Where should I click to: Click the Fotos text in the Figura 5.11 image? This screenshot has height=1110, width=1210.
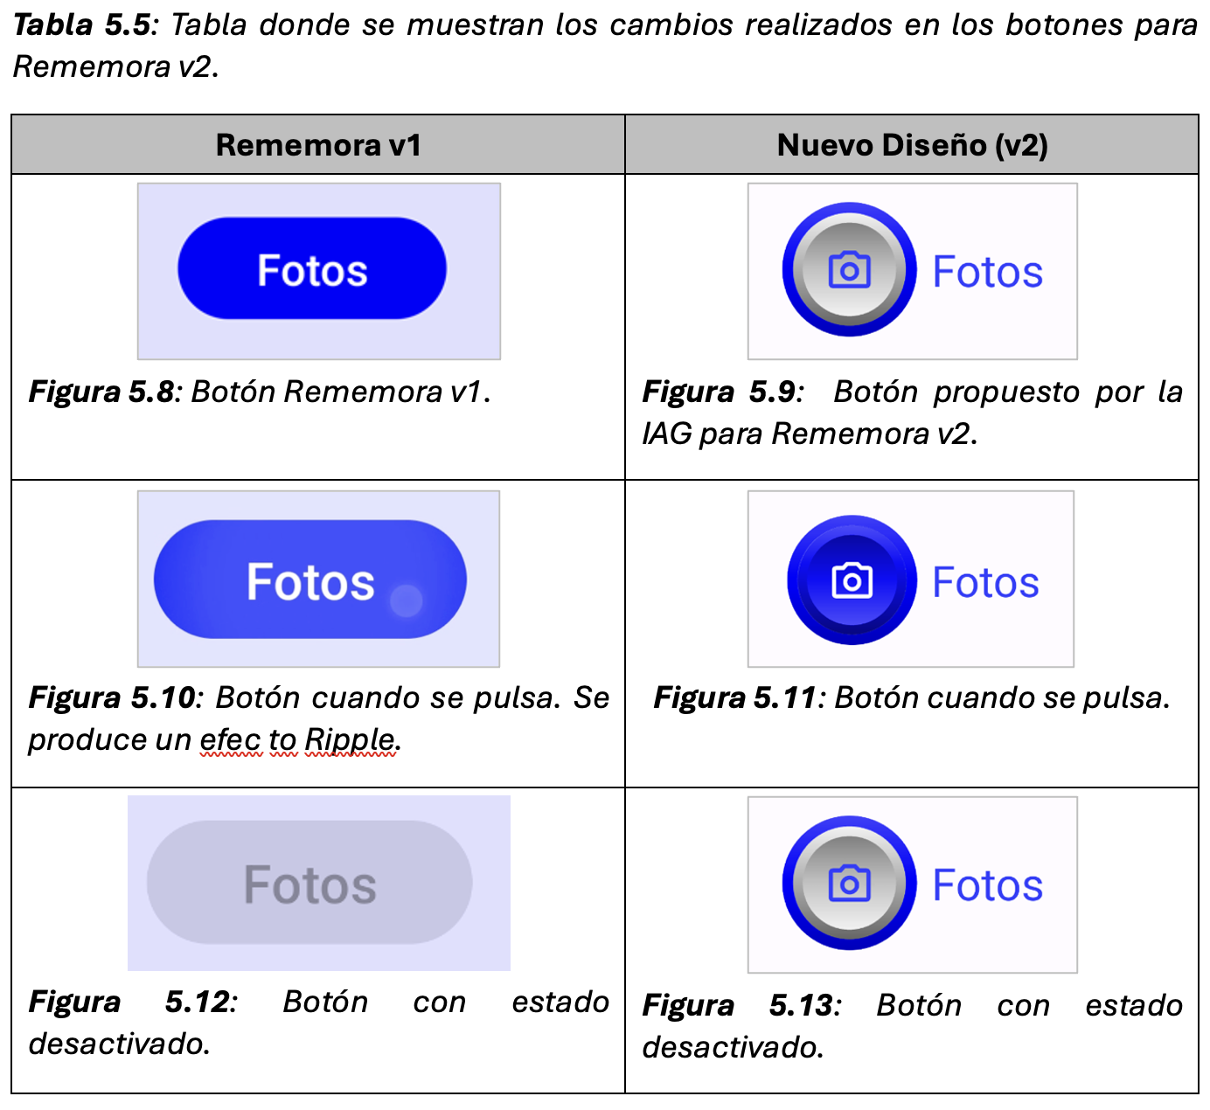[x=985, y=582]
